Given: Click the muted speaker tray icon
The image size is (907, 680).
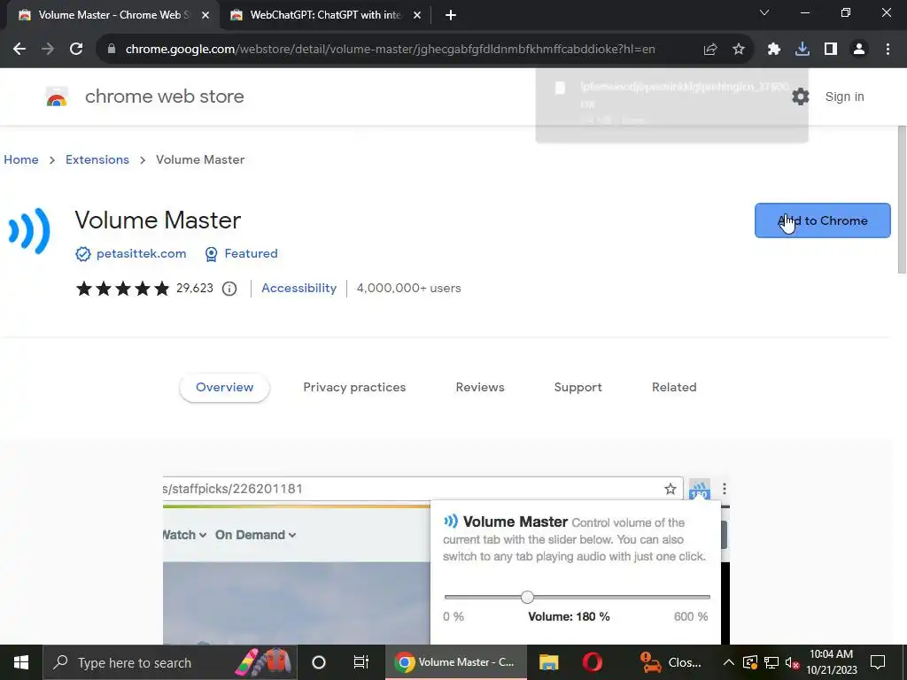Looking at the screenshot, I should point(793,662).
